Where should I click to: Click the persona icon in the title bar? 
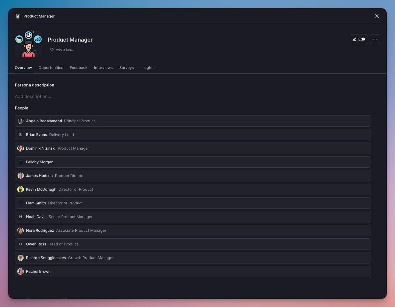click(x=18, y=16)
